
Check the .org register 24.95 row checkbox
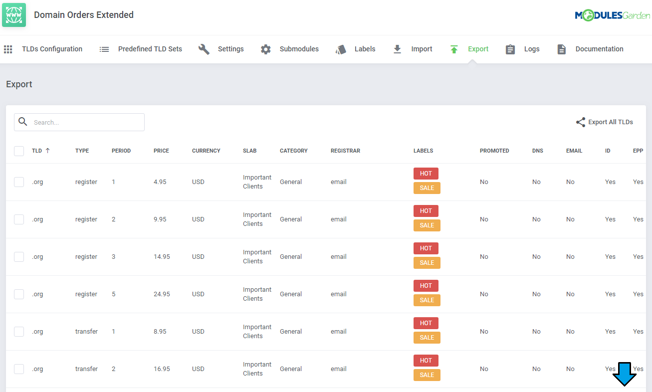(19, 294)
